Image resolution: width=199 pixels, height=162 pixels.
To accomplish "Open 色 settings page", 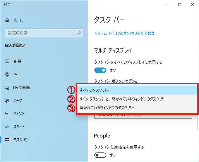I will pyautogui.click(x=44, y=74).
